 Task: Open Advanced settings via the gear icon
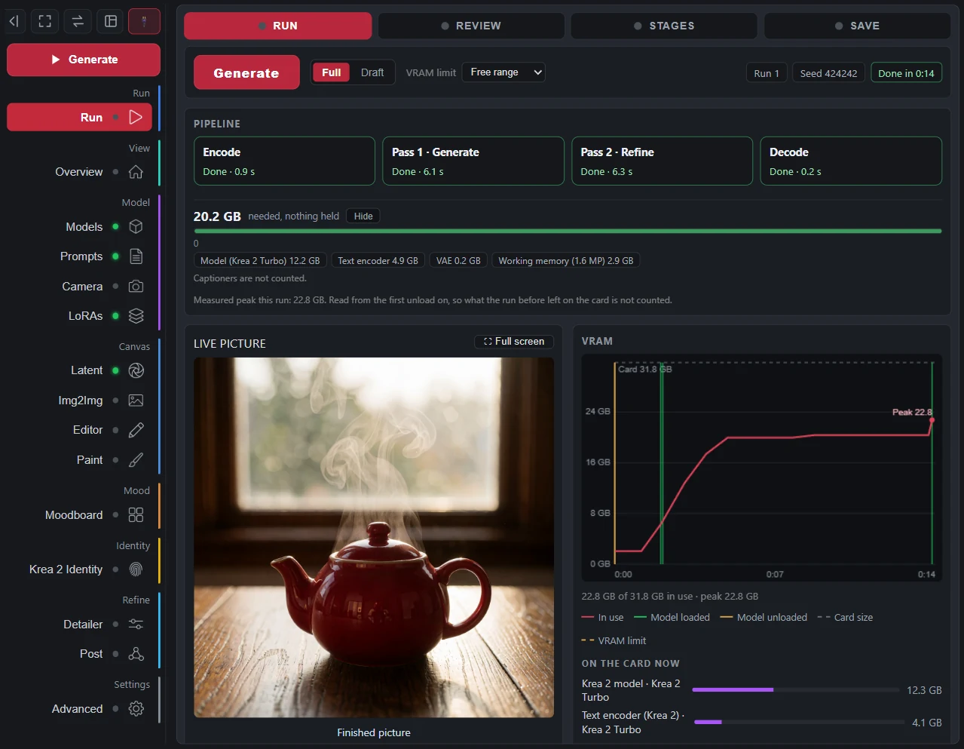click(x=136, y=709)
